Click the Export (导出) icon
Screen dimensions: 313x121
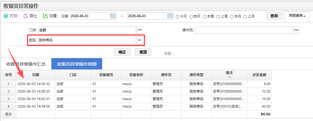26,16
